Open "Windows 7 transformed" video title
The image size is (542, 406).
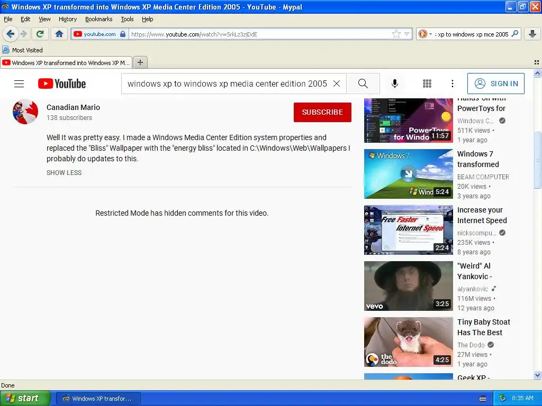(478, 159)
